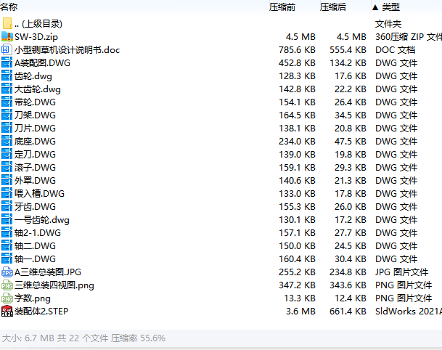Click the SW-3D.zip archive icon
The image size is (442, 350).
click(x=7, y=36)
